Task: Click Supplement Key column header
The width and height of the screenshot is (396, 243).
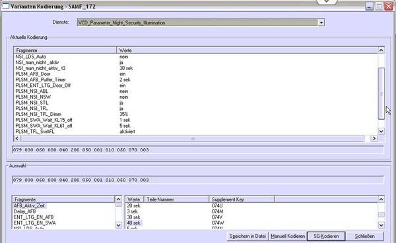Action: [x=242, y=200]
